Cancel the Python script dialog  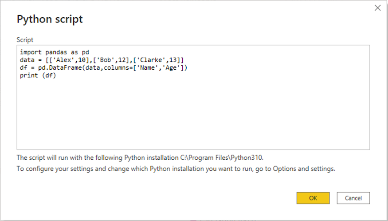pyautogui.click(x=353, y=198)
